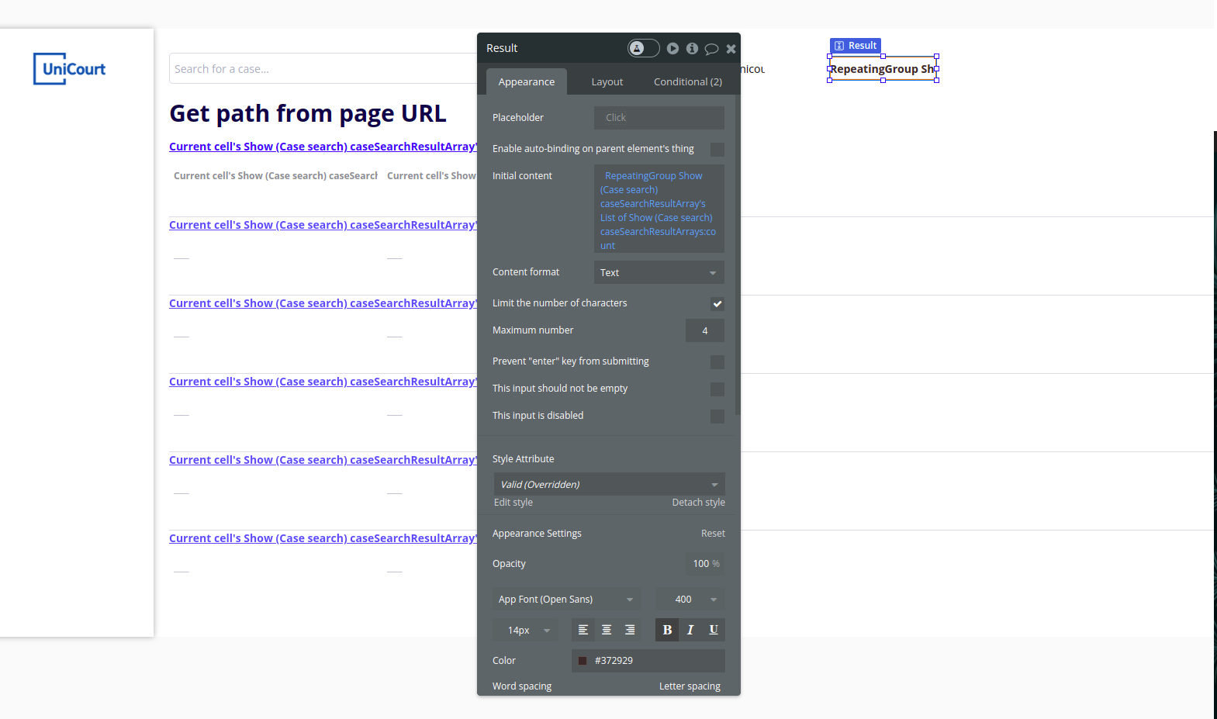Open the Conditional (2) tab
Viewport: 1217px width, 719px height.
[688, 81]
